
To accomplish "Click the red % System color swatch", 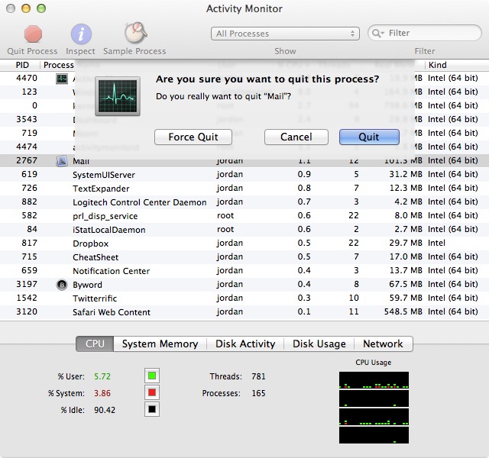I will coord(152,392).
